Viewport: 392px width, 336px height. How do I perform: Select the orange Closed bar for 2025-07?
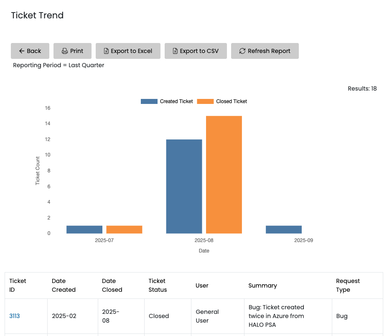124,230
